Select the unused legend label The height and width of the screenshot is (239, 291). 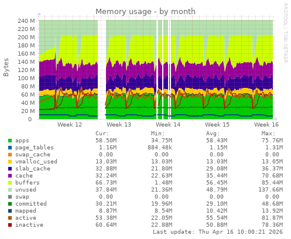pos(26,190)
